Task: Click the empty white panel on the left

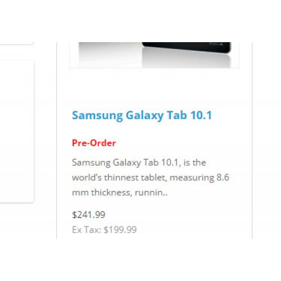Action: click(17, 131)
